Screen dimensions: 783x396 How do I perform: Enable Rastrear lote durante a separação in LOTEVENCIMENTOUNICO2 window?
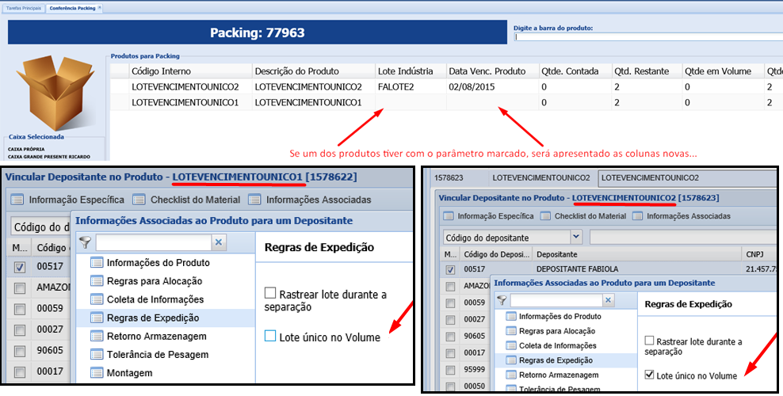pos(649,341)
